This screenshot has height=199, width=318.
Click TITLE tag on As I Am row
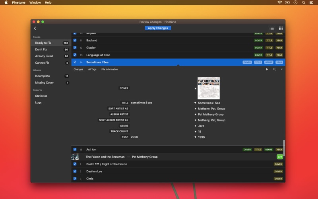point(258,150)
